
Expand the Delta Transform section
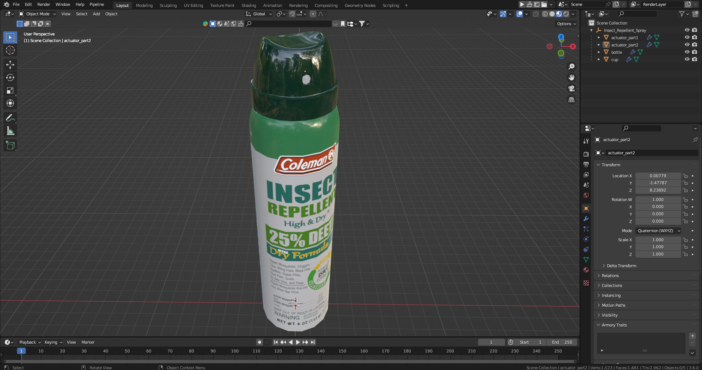(x=621, y=266)
